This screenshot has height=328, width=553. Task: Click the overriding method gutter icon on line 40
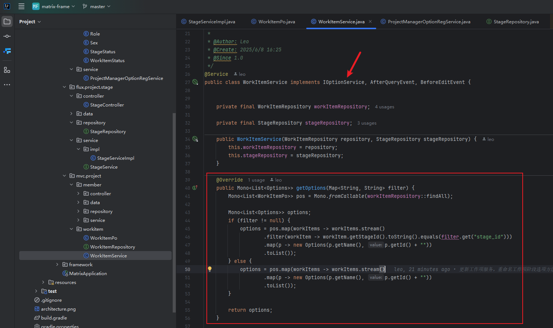click(195, 188)
